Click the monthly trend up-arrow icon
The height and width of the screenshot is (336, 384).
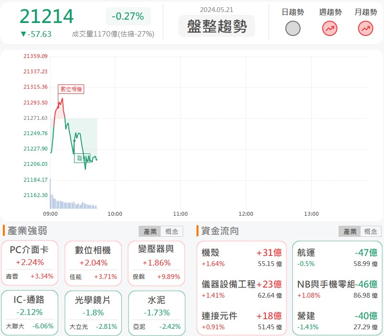tap(365, 29)
